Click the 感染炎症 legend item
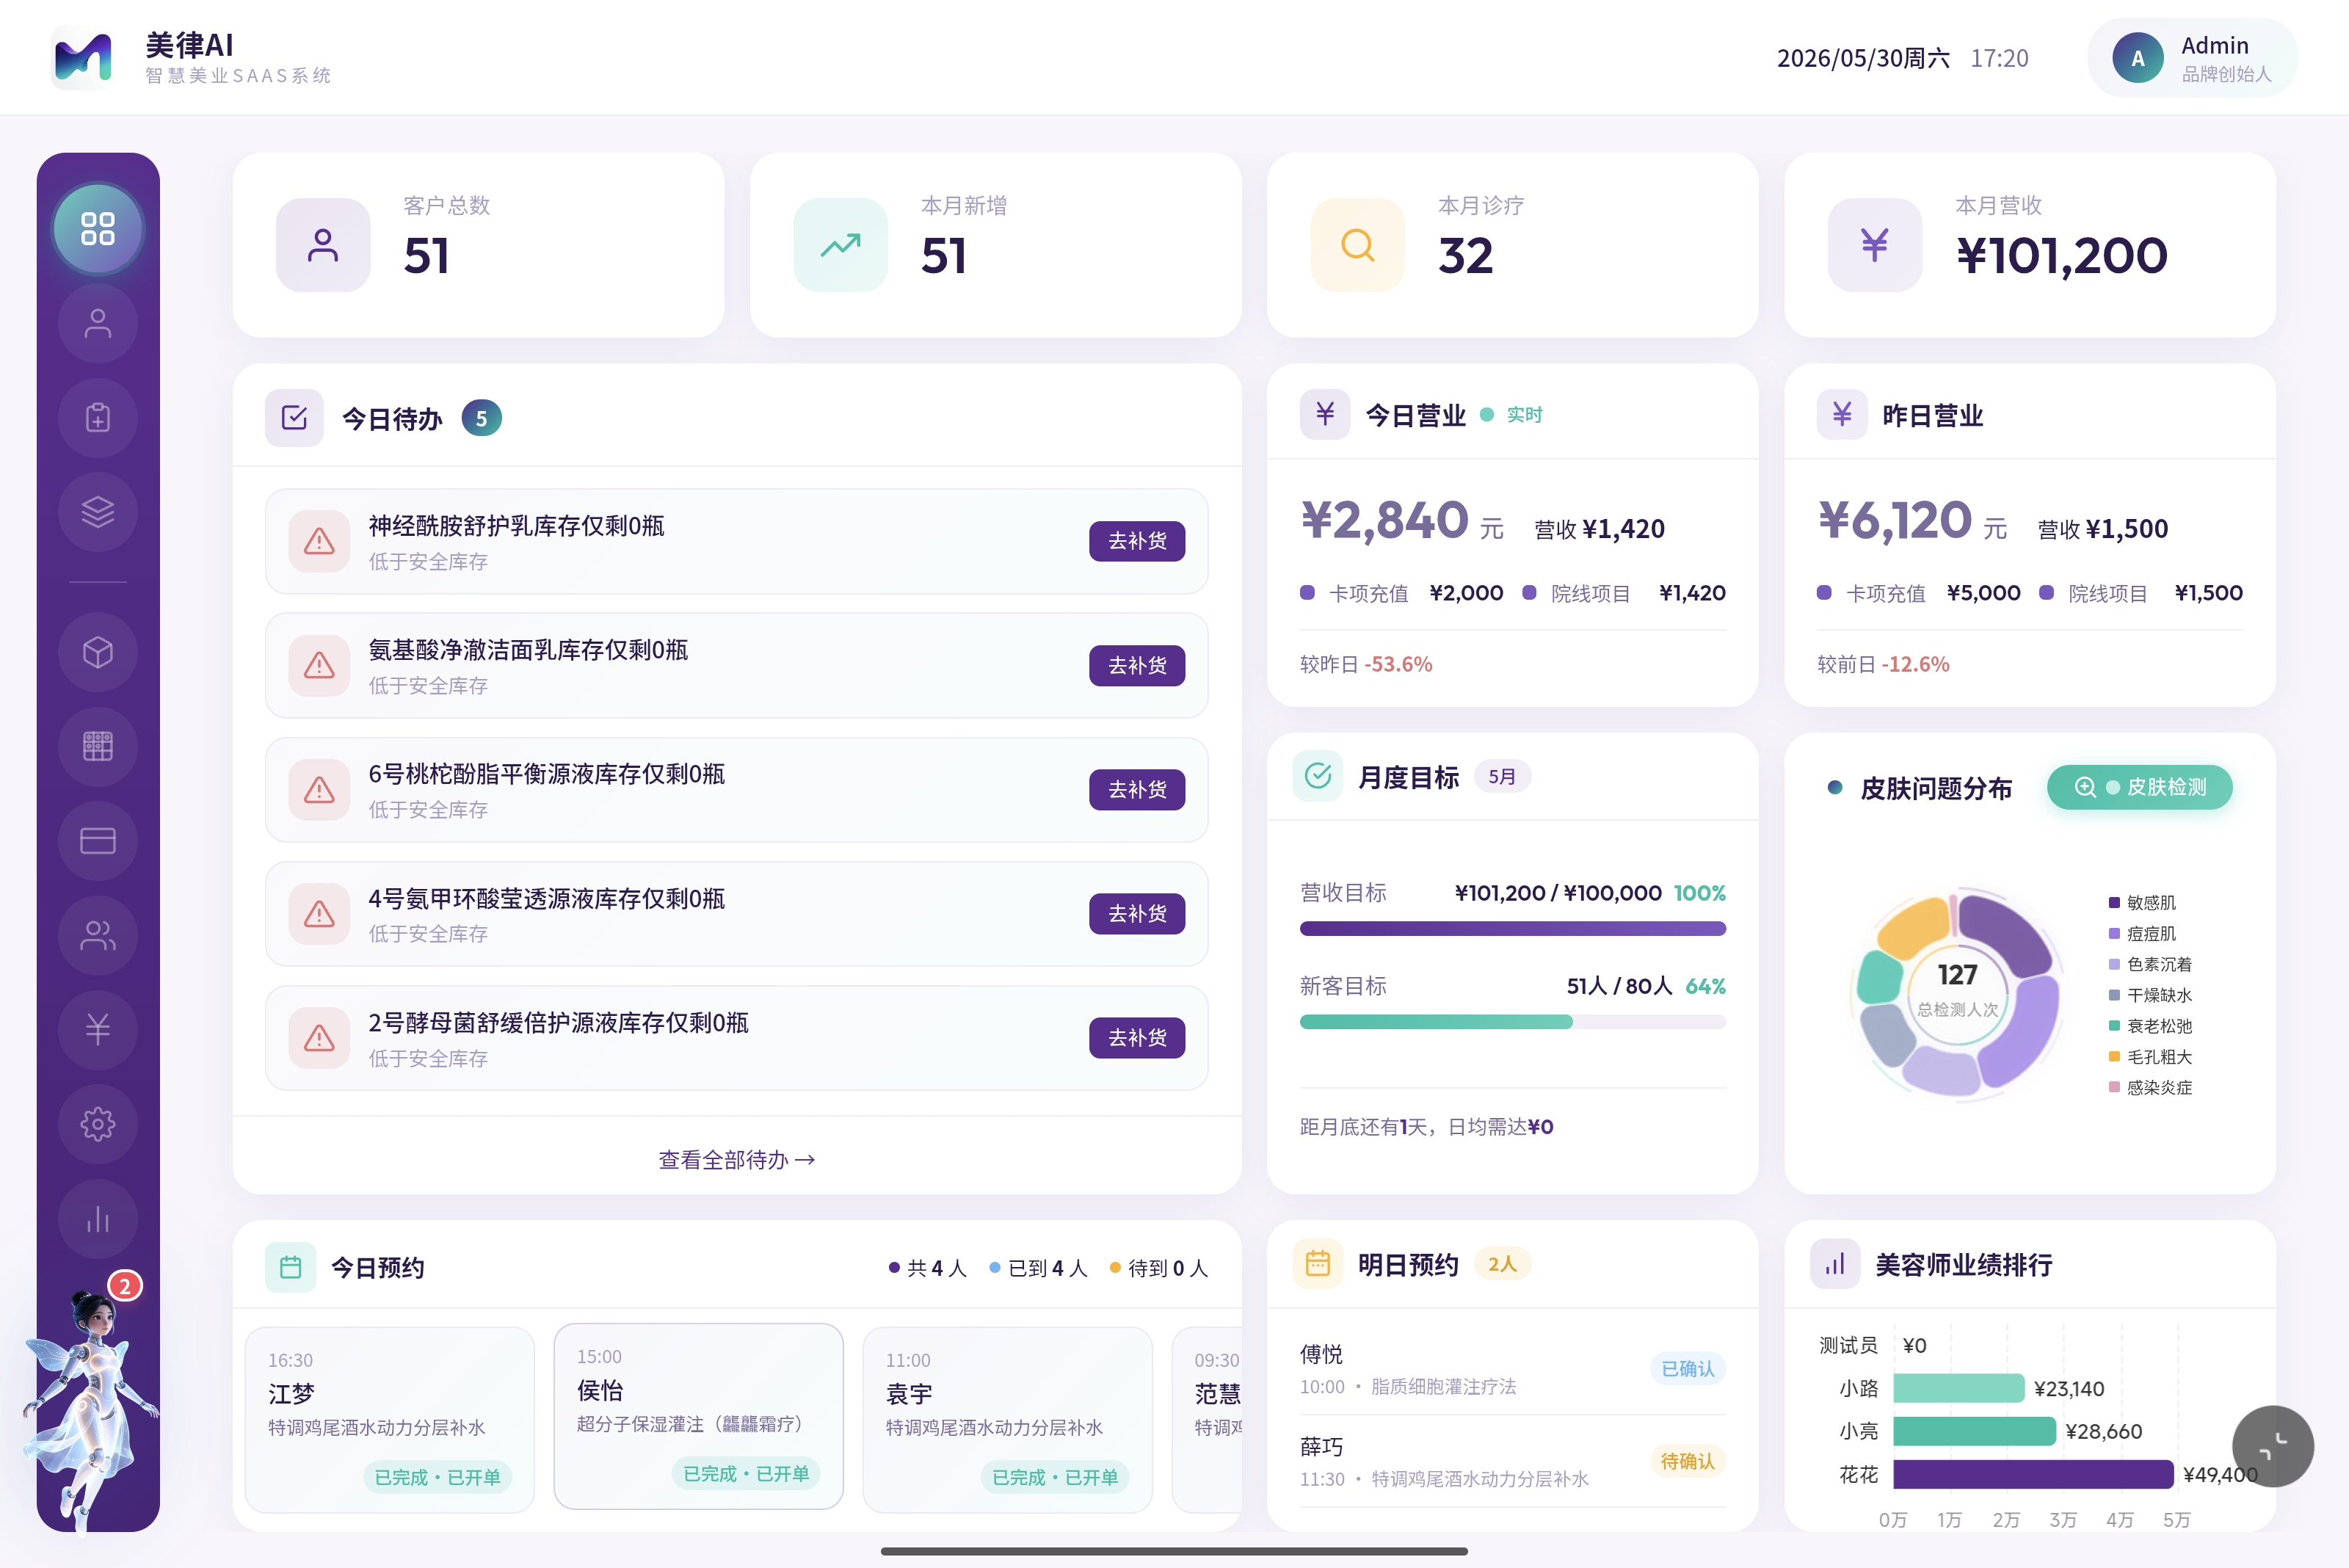The height and width of the screenshot is (1568, 2349). pos(2150,1088)
